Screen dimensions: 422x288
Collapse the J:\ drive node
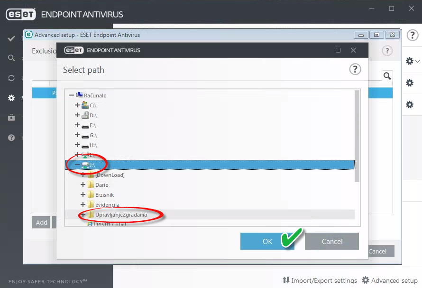point(77,165)
